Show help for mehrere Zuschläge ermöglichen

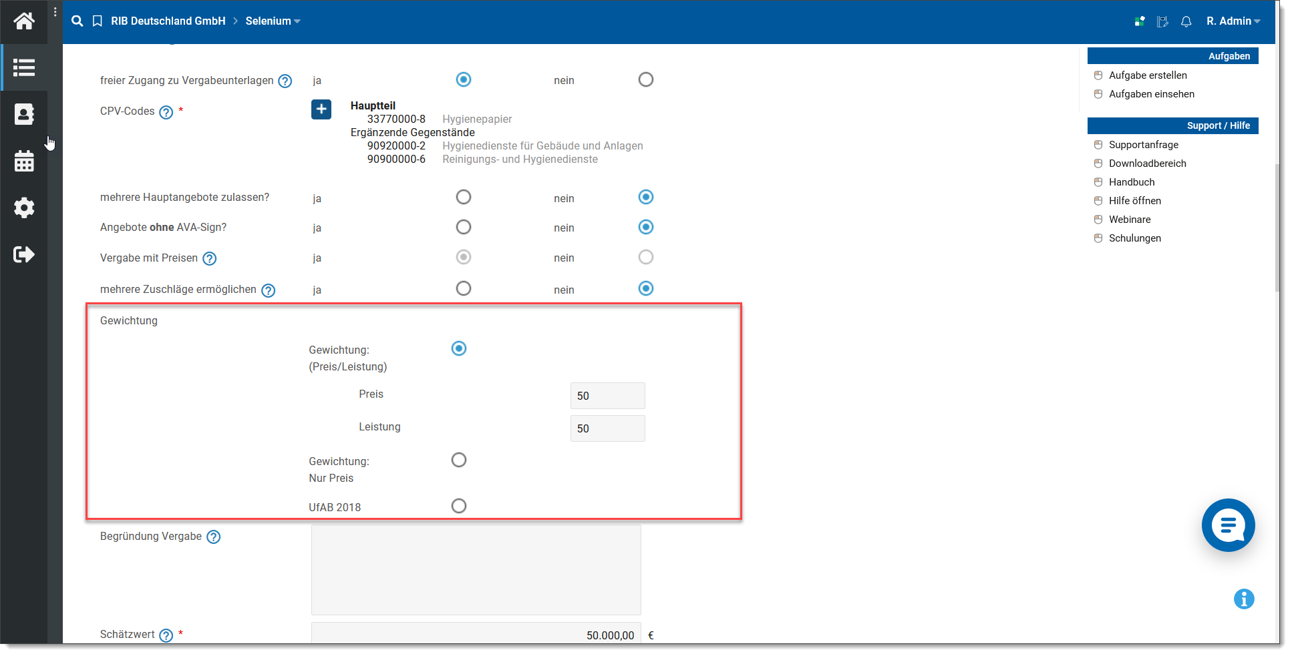pos(269,290)
